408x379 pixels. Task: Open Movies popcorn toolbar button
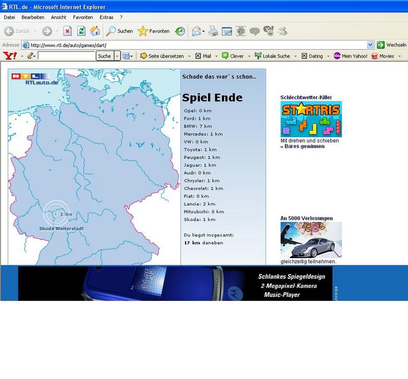point(382,56)
